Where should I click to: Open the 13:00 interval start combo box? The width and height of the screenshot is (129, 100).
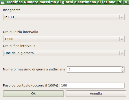point(64,39)
